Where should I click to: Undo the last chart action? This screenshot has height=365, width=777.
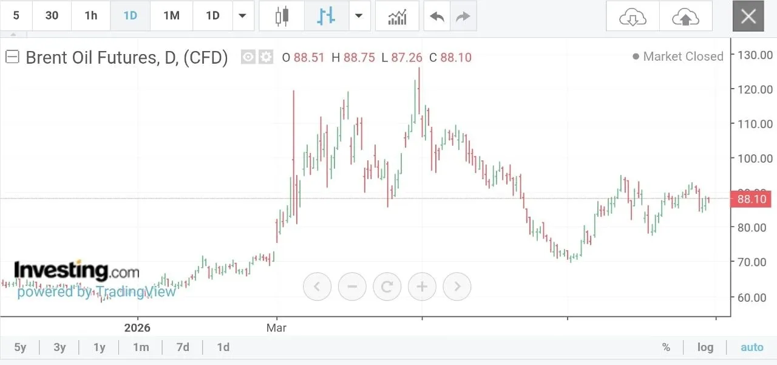point(437,16)
